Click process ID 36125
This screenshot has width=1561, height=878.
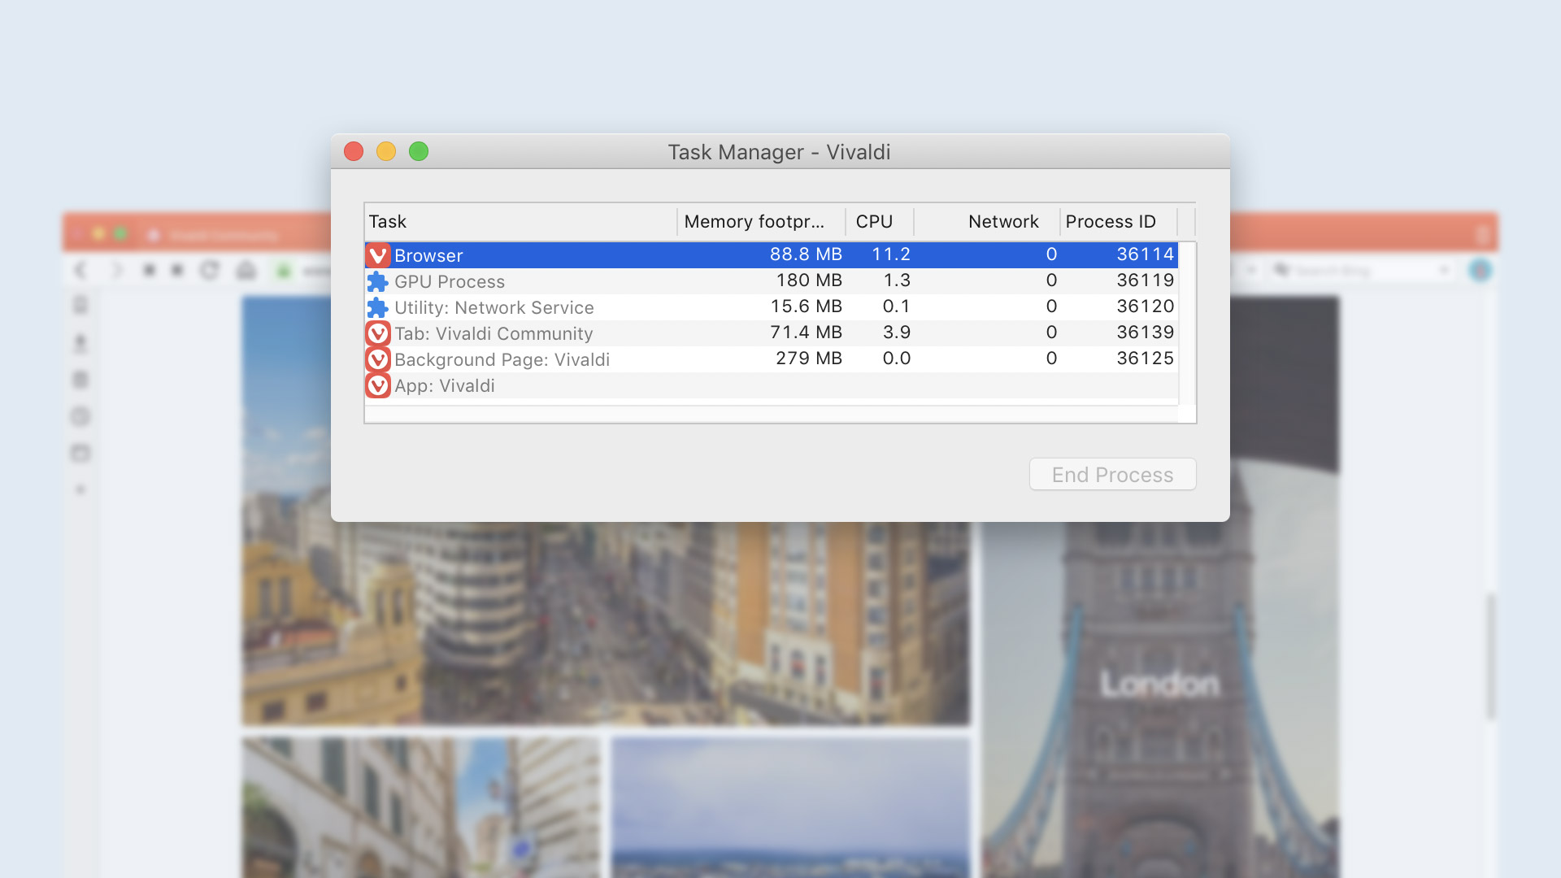pos(1145,359)
